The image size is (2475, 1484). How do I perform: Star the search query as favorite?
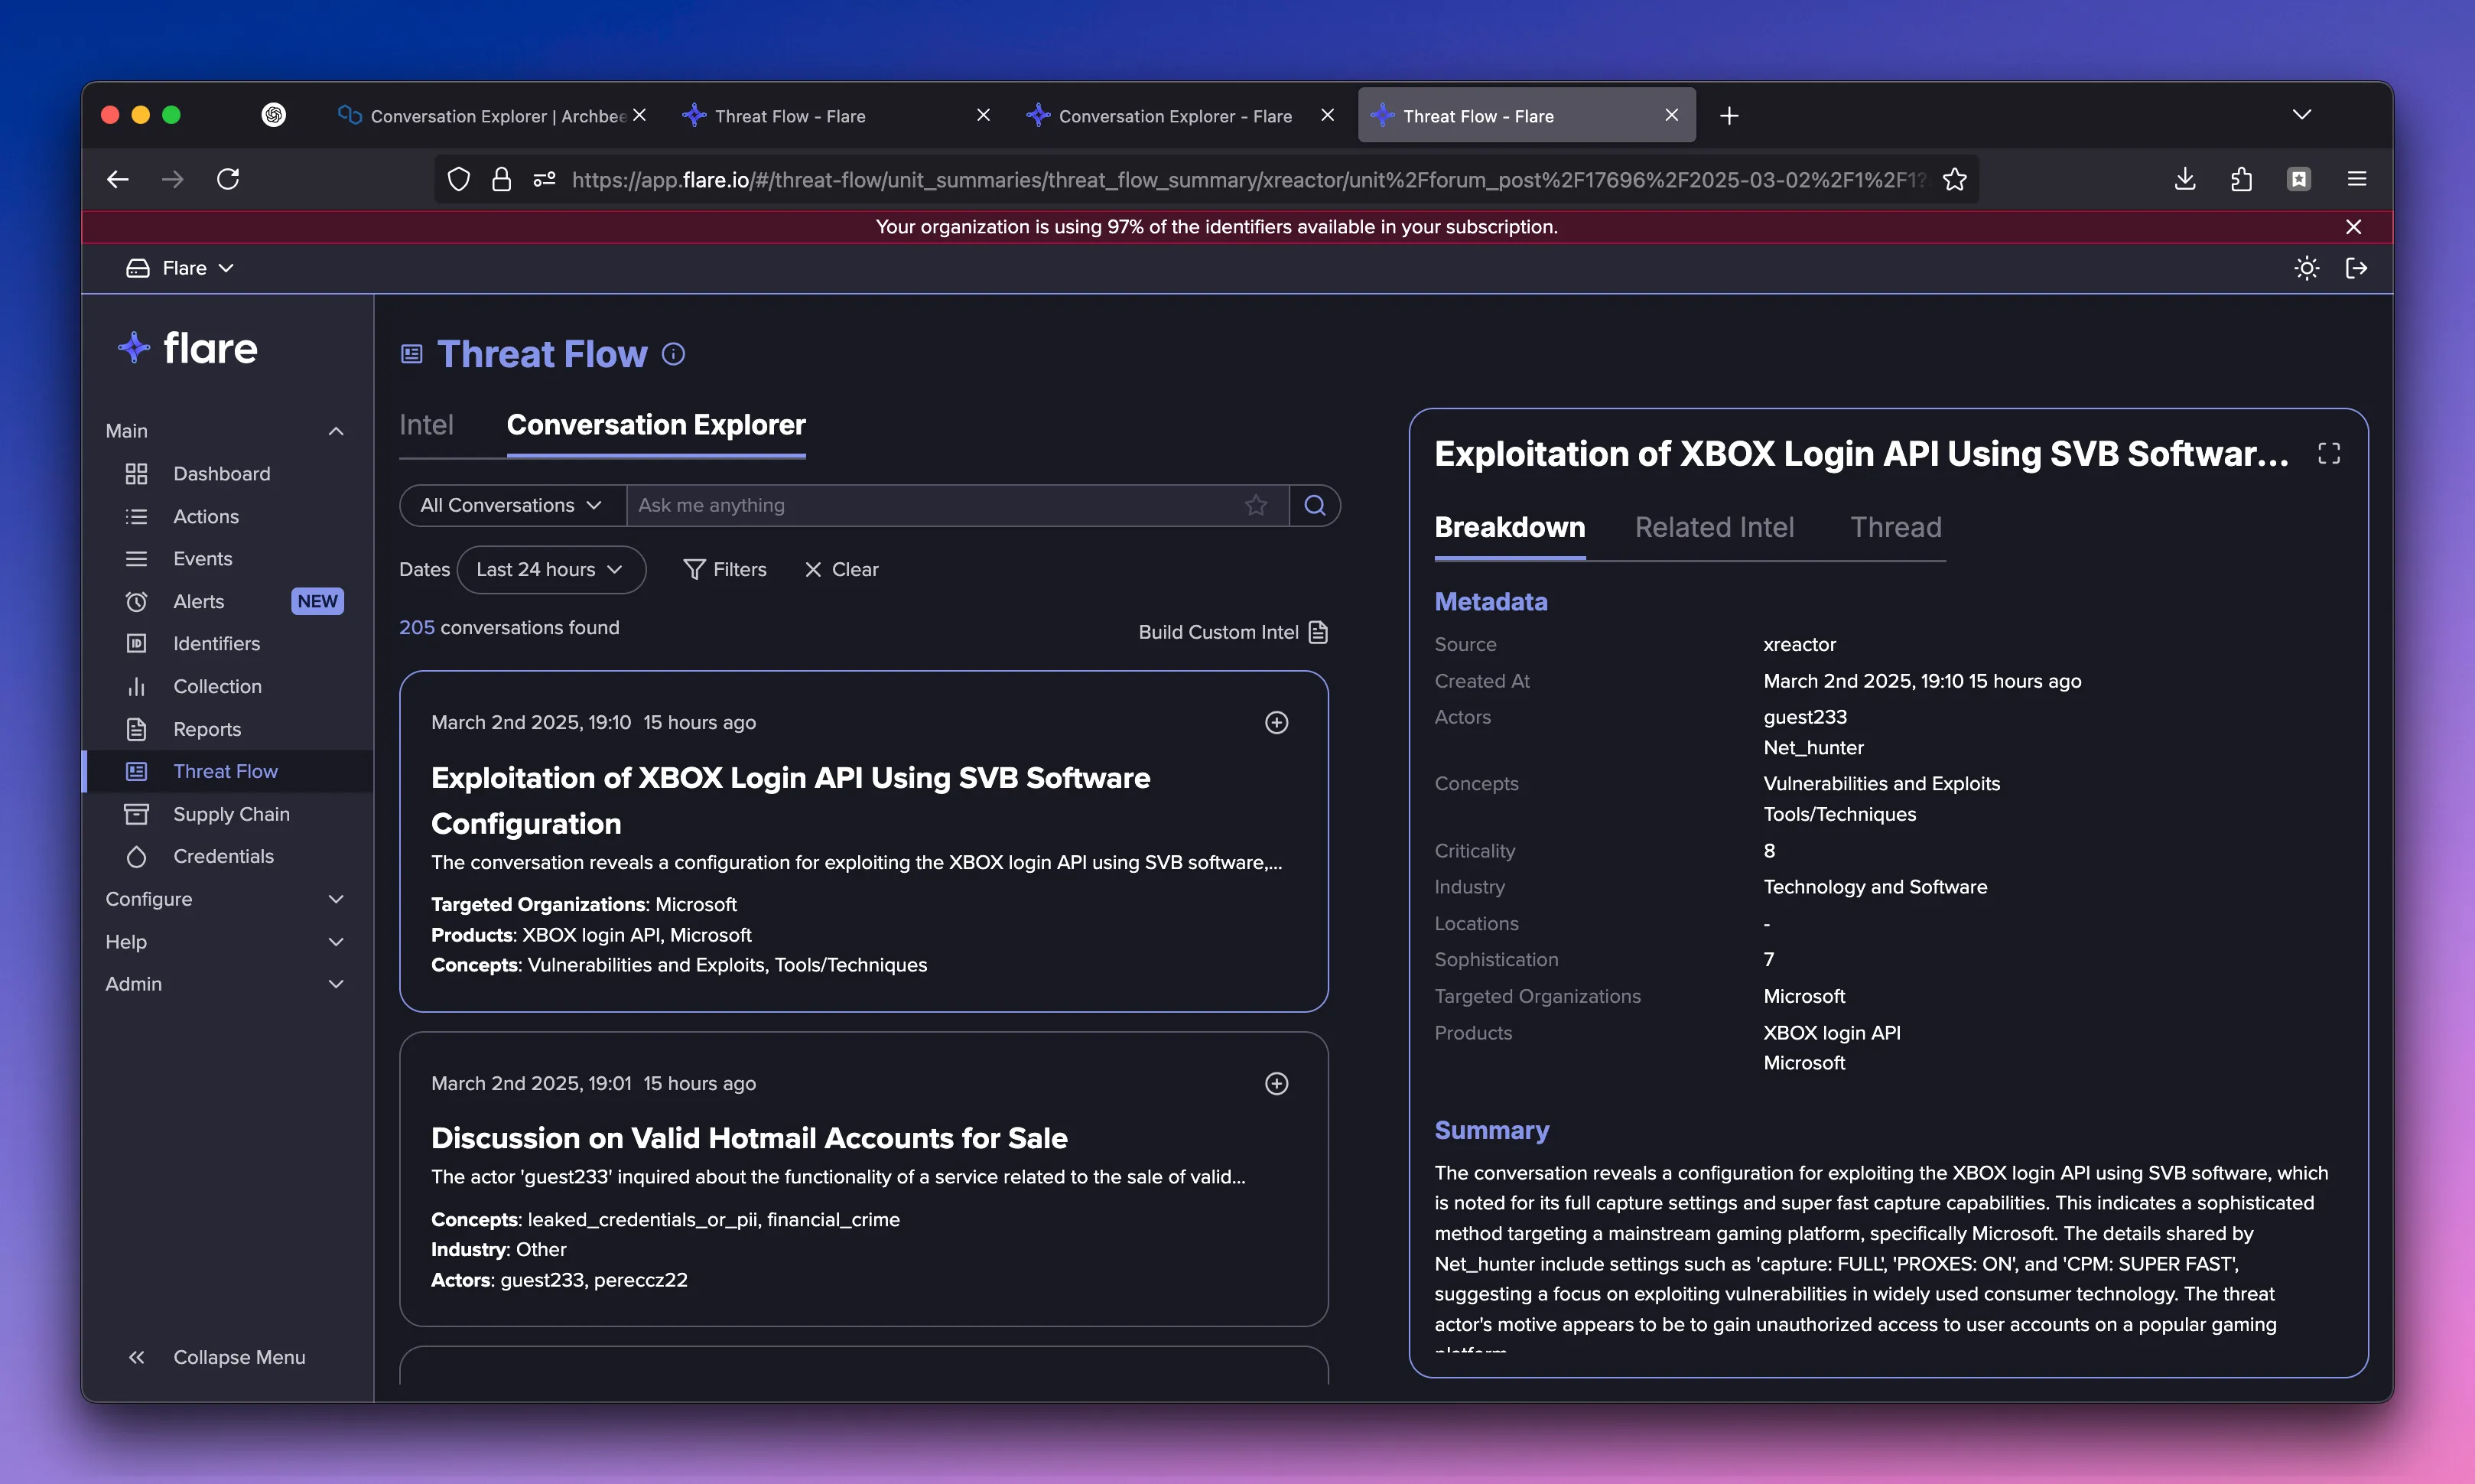point(1257,505)
